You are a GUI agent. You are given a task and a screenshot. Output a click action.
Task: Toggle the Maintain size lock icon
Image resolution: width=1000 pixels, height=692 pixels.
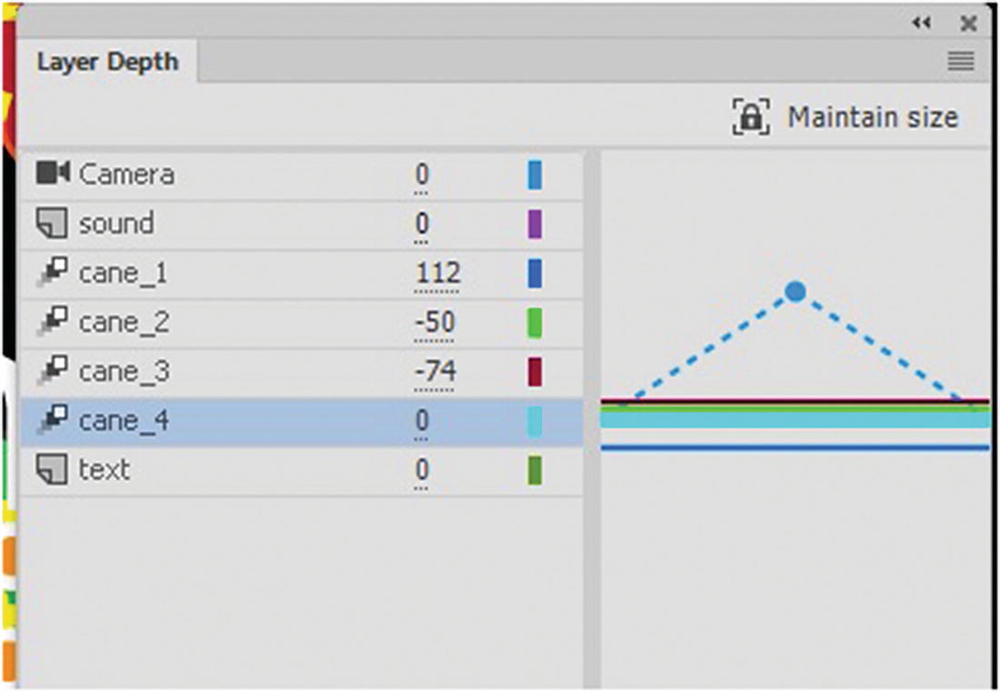click(x=751, y=118)
